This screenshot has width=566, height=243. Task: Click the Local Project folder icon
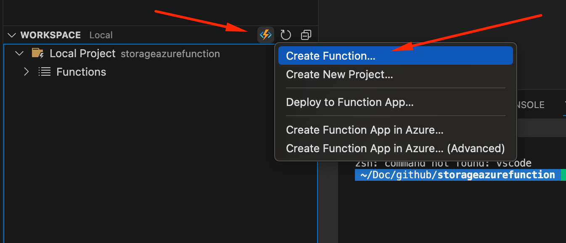pyautogui.click(x=38, y=53)
